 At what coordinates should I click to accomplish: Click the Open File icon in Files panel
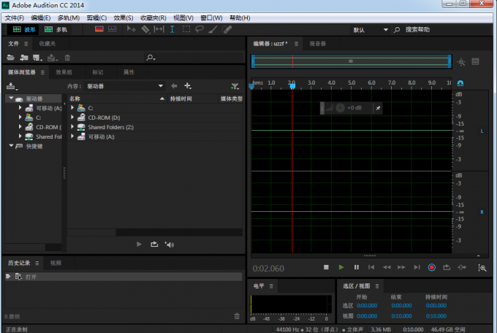10,58
